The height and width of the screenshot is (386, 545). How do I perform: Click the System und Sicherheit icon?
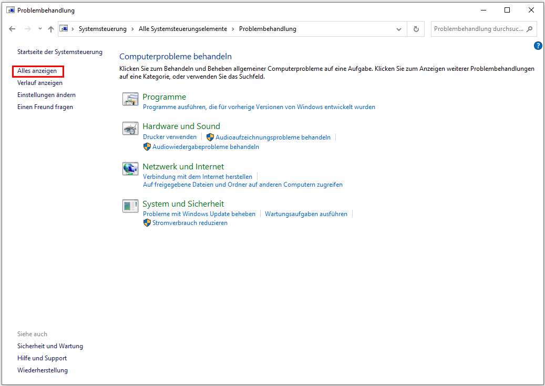(x=130, y=206)
